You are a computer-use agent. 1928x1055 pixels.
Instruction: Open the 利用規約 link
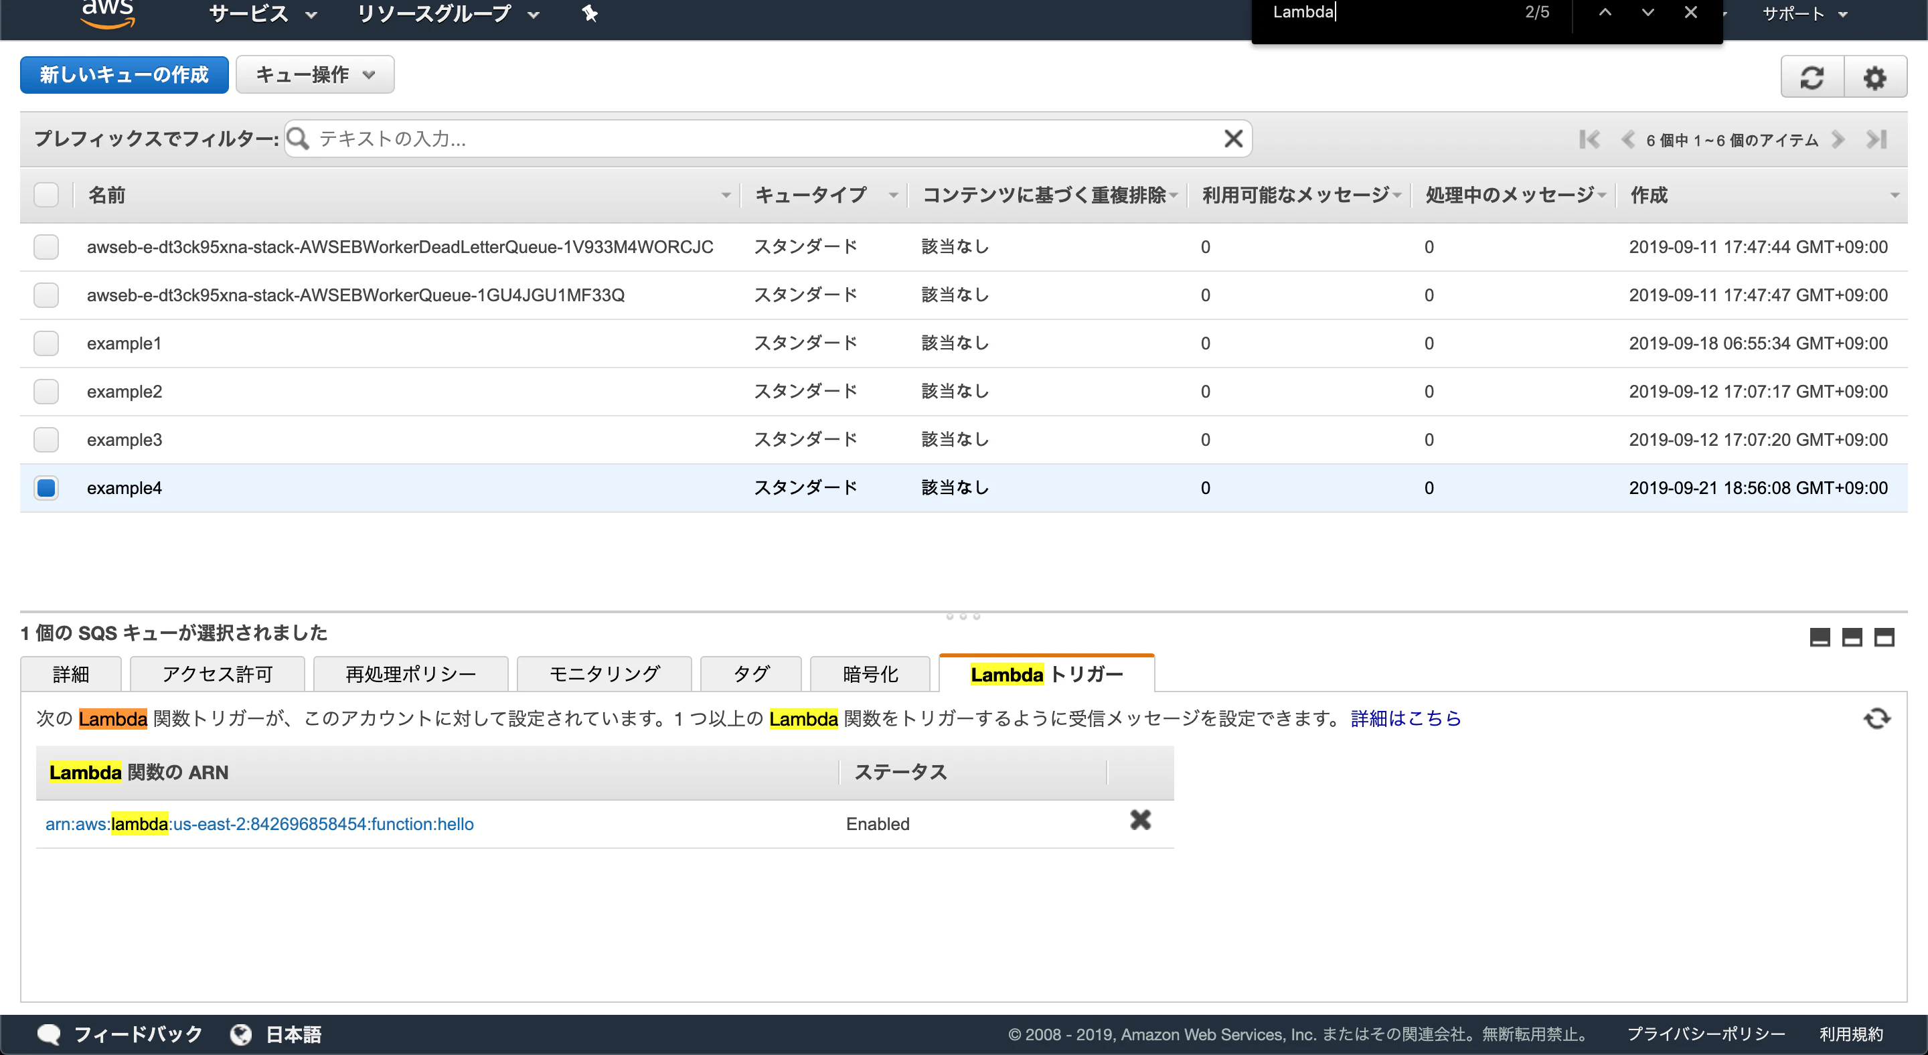[x=1851, y=1034]
